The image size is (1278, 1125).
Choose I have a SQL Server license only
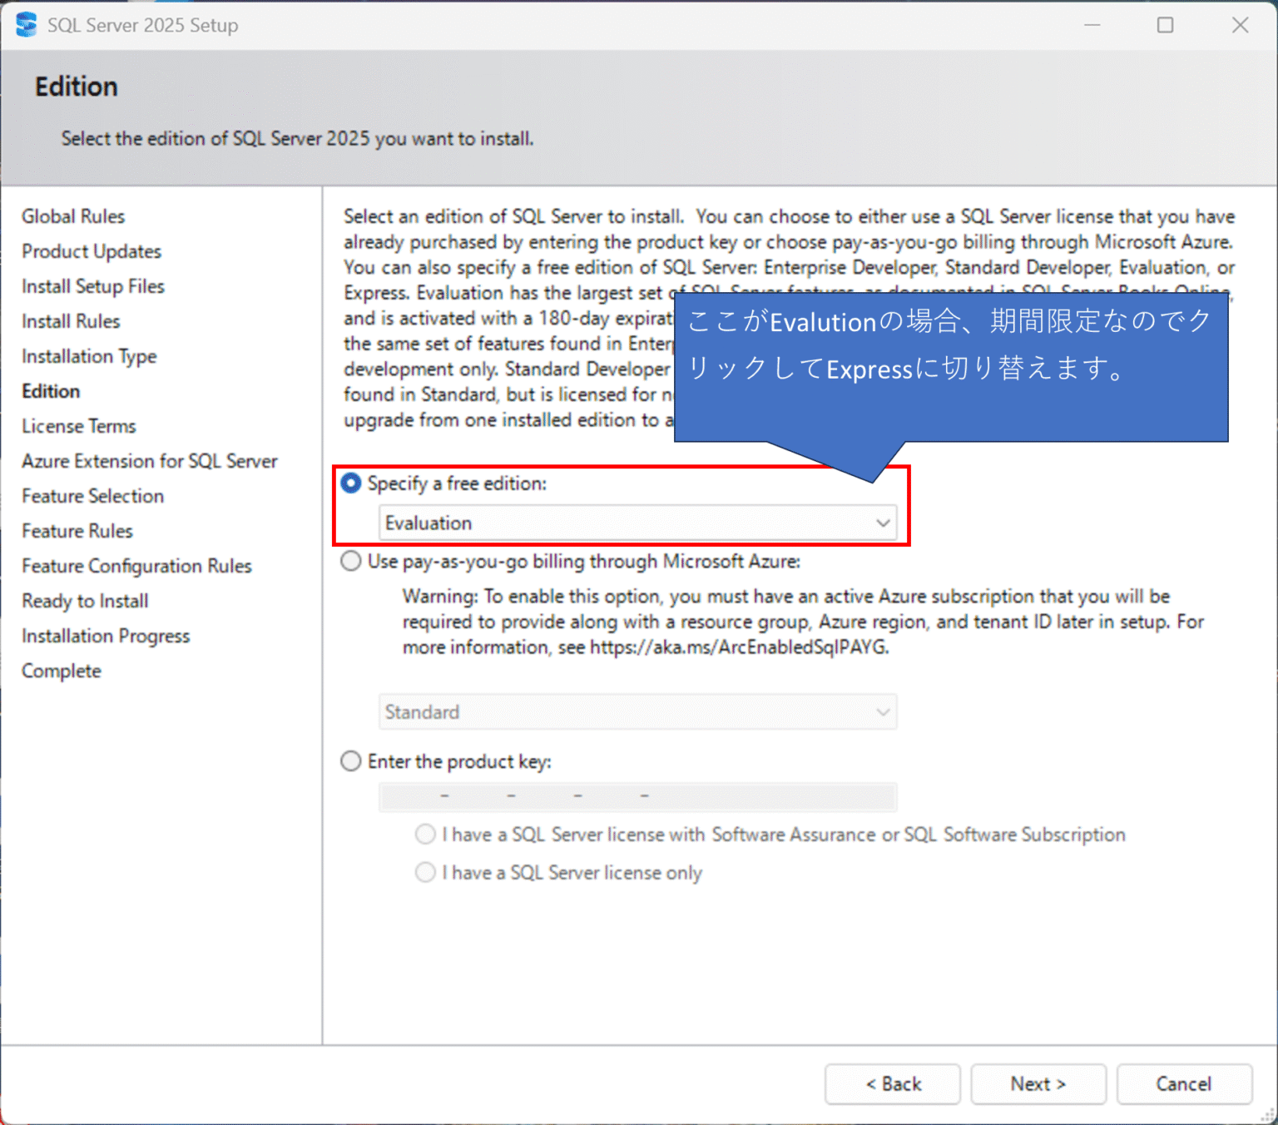(425, 872)
